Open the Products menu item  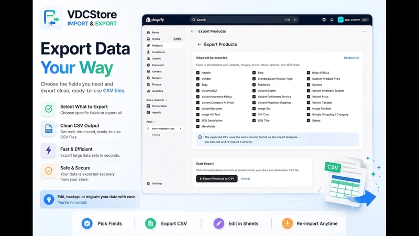164,46
